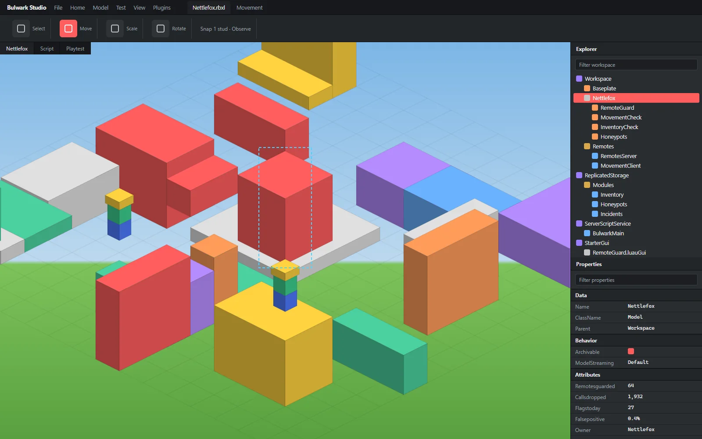Open the Script viewport tab
The width and height of the screenshot is (702, 439).
coord(47,48)
